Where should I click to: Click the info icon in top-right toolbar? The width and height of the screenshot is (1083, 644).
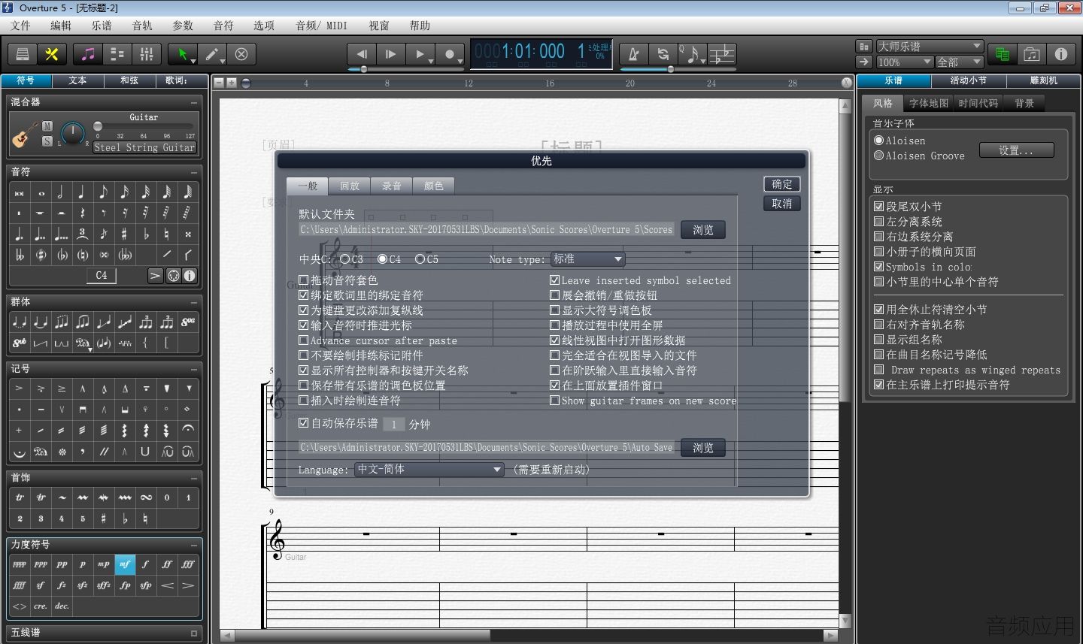click(1061, 54)
